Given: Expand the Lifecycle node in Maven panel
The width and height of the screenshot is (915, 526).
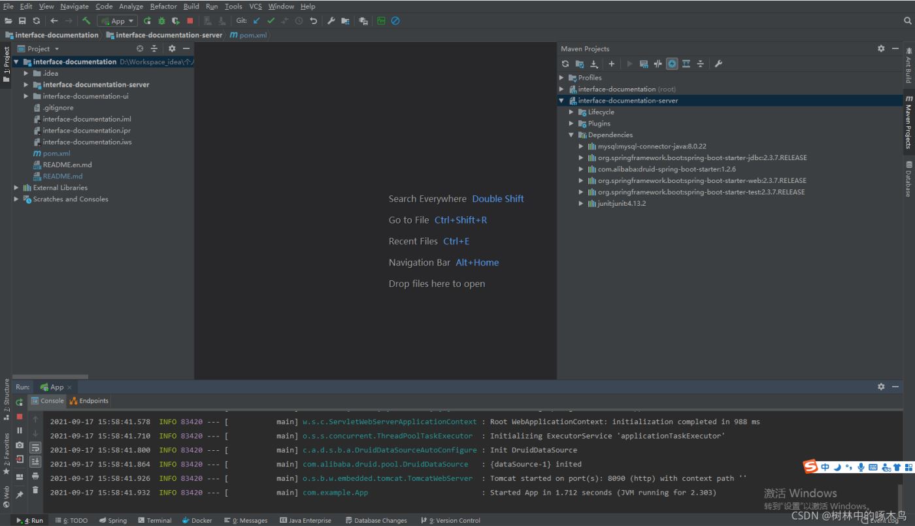Looking at the screenshot, I should click(571, 112).
